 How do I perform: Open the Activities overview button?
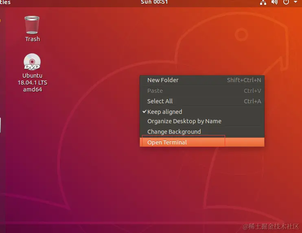(5, 2)
